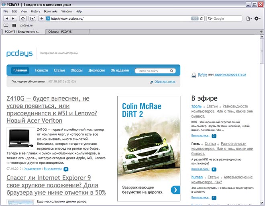Open the Help menu
This screenshot has width=265, height=206.
pos(78,11)
